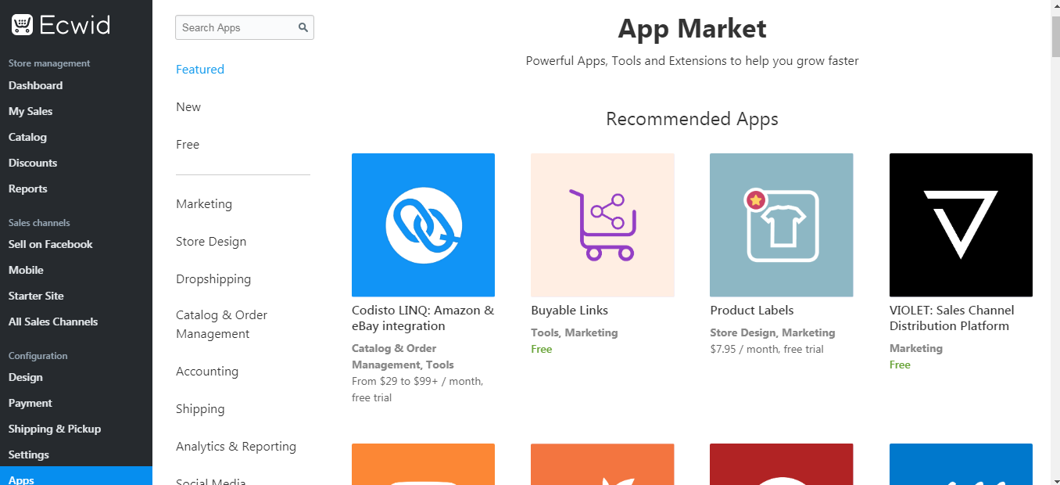Open the Codisto LINQ app icon

click(423, 225)
